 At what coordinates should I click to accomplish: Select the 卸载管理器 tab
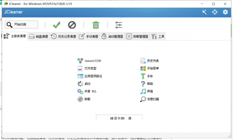[x=137, y=36]
